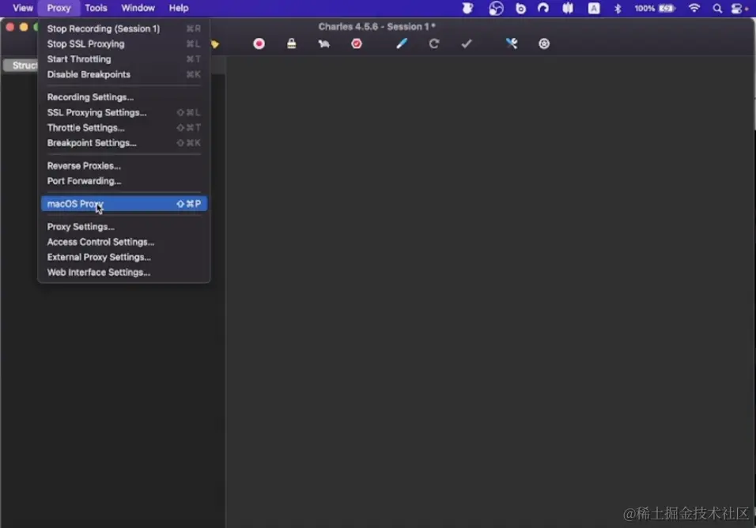
Task: Select Disable Breakpoints entry
Action: click(x=124, y=74)
